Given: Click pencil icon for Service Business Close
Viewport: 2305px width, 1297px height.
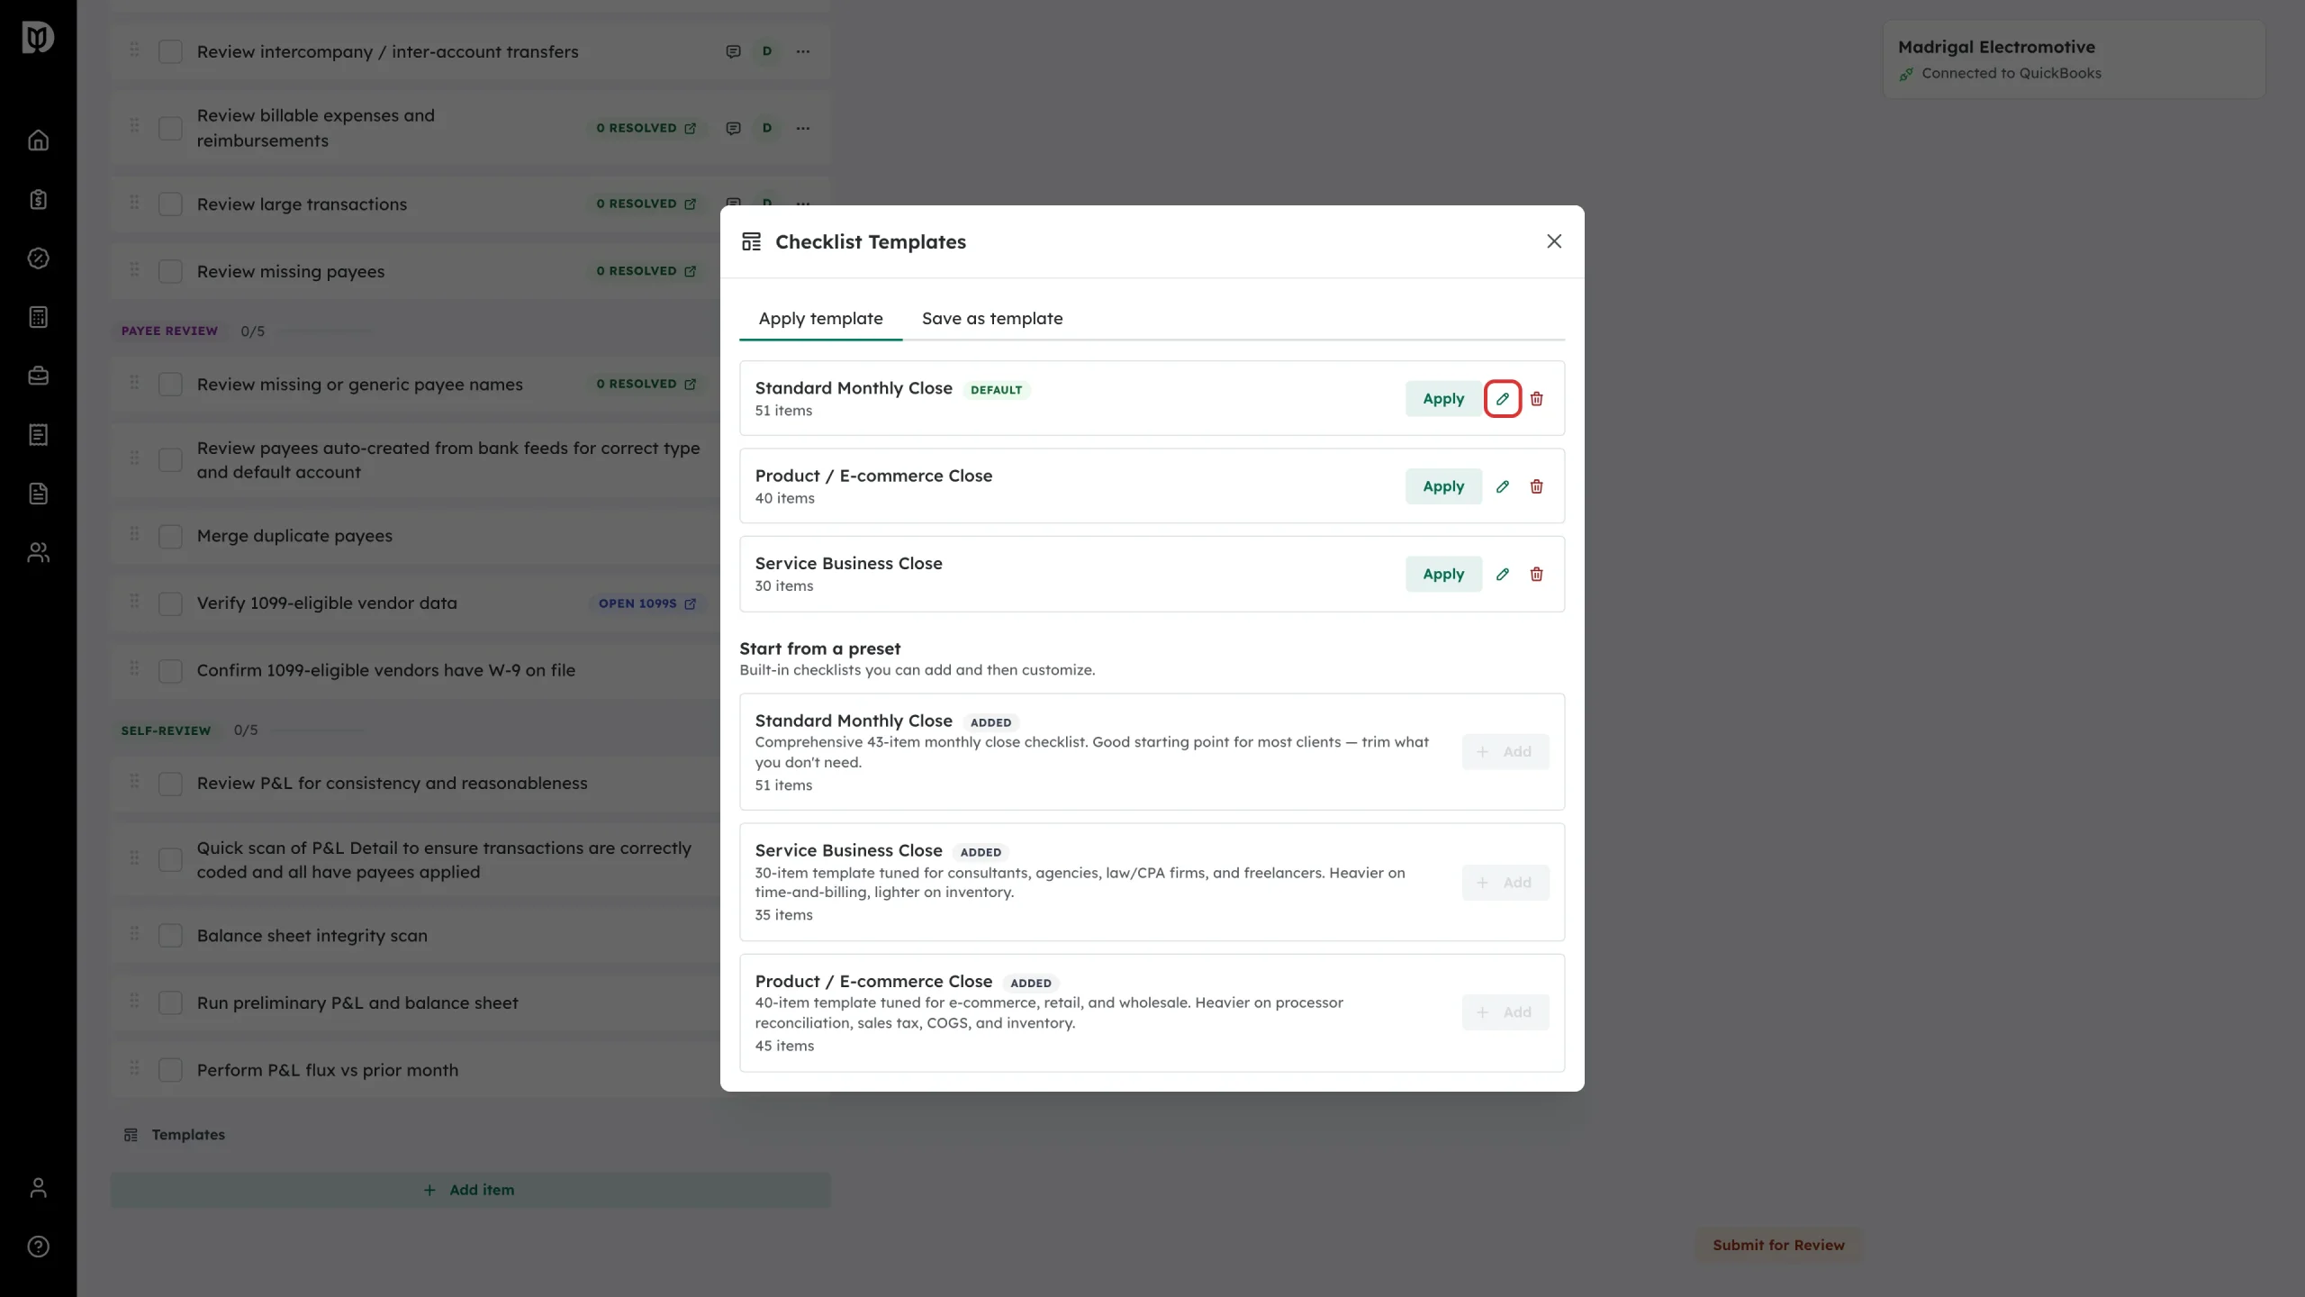Looking at the screenshot, I should [x=1502, y=574].
